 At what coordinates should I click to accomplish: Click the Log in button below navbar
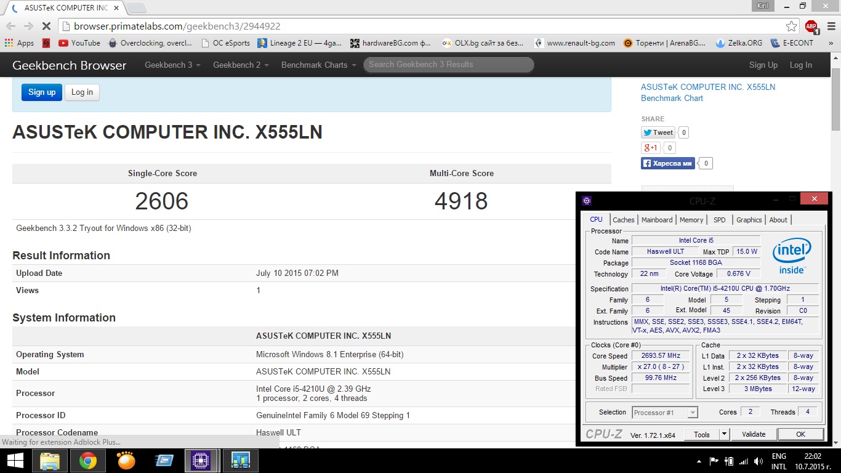click(x=82, y=92)
